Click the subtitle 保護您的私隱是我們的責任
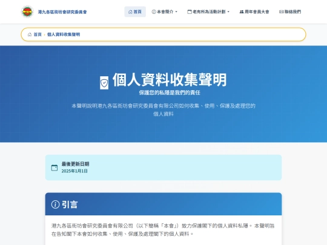 point(170,93)
